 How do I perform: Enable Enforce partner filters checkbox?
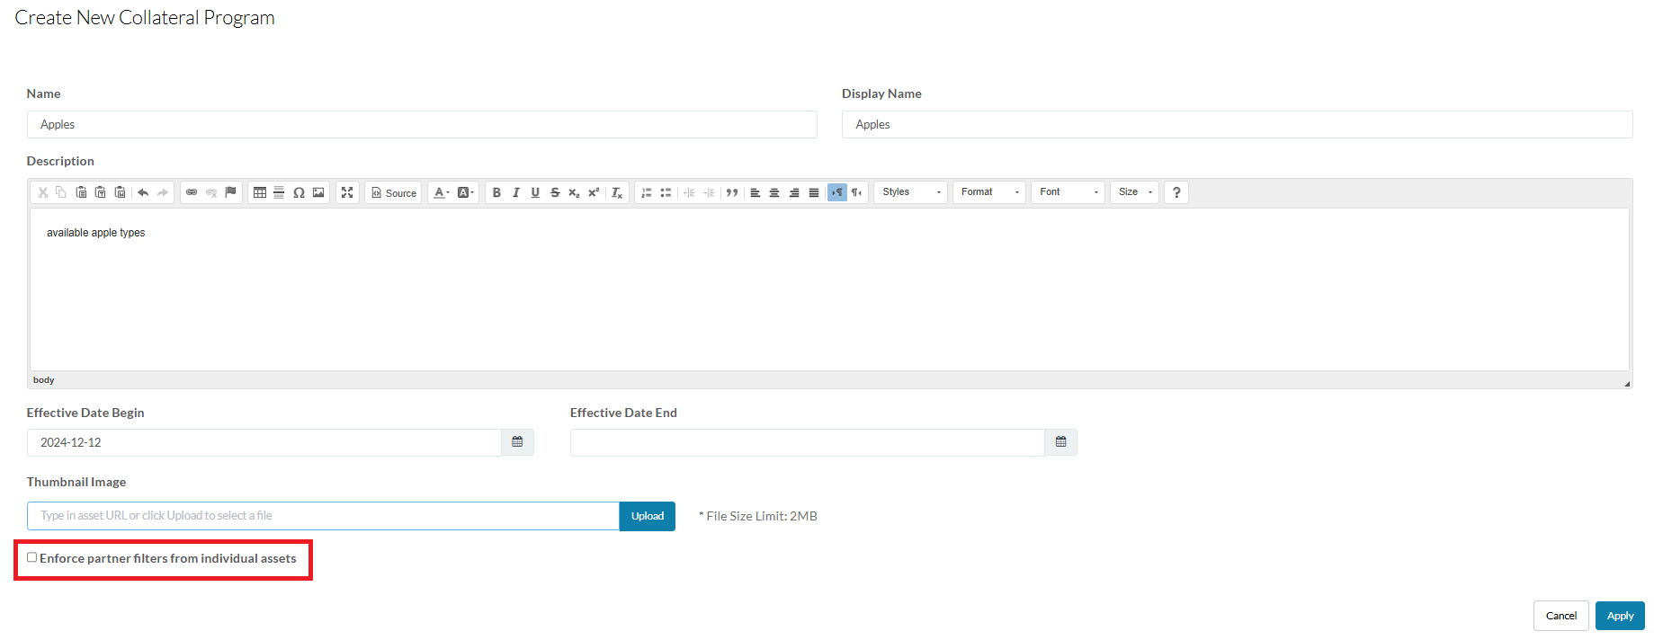click(x=31, y=557)
